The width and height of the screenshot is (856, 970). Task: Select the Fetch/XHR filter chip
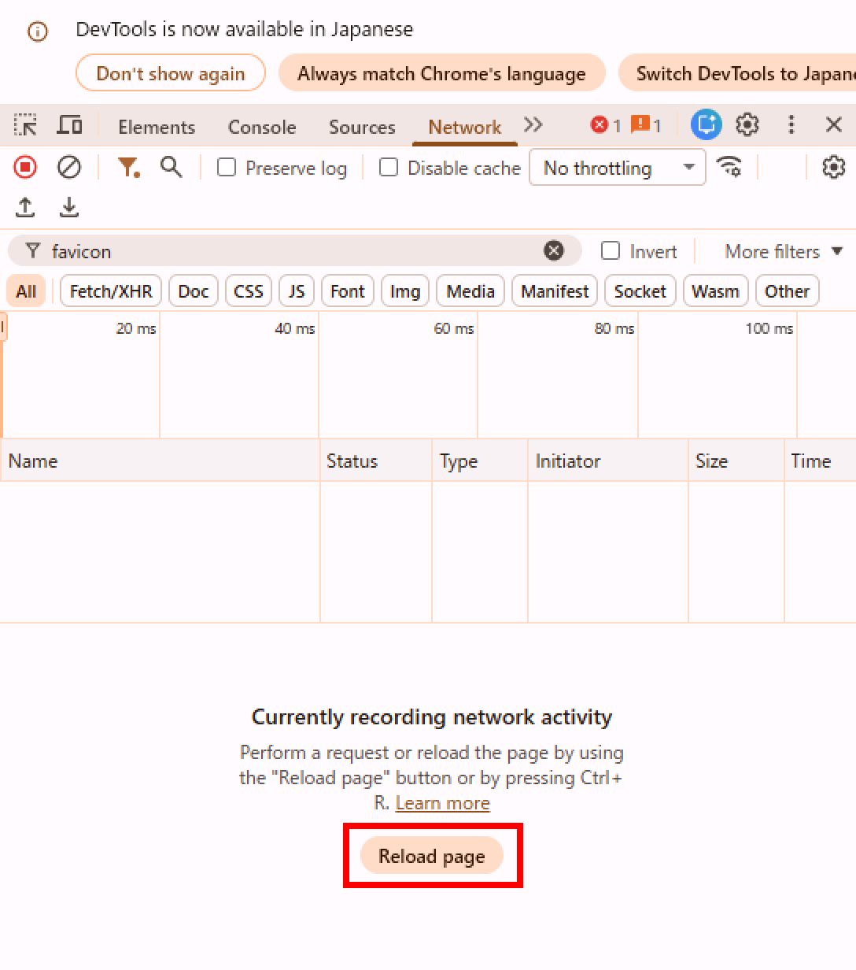pos(110,291)
